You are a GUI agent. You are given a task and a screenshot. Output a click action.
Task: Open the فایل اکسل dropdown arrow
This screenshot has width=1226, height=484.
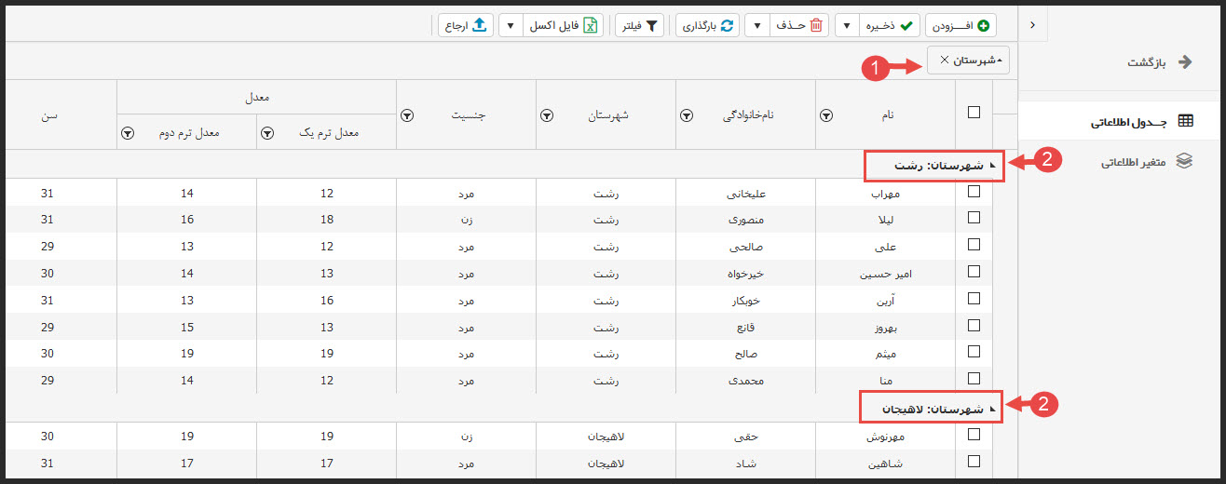pos(511,25)
